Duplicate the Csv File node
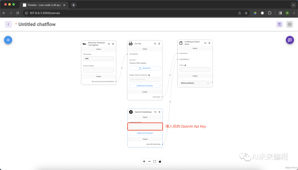Viewport: 298px width, 170px height. (x=155, y=44)
